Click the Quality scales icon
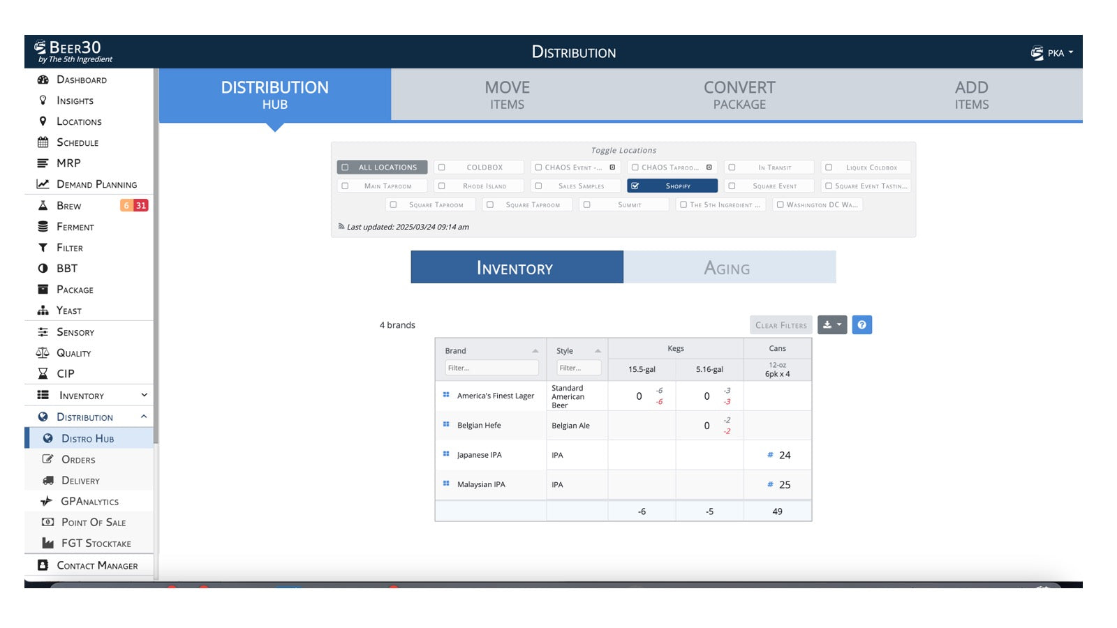This screenshot has width=1117, height=628. click(x=43, y=353)
